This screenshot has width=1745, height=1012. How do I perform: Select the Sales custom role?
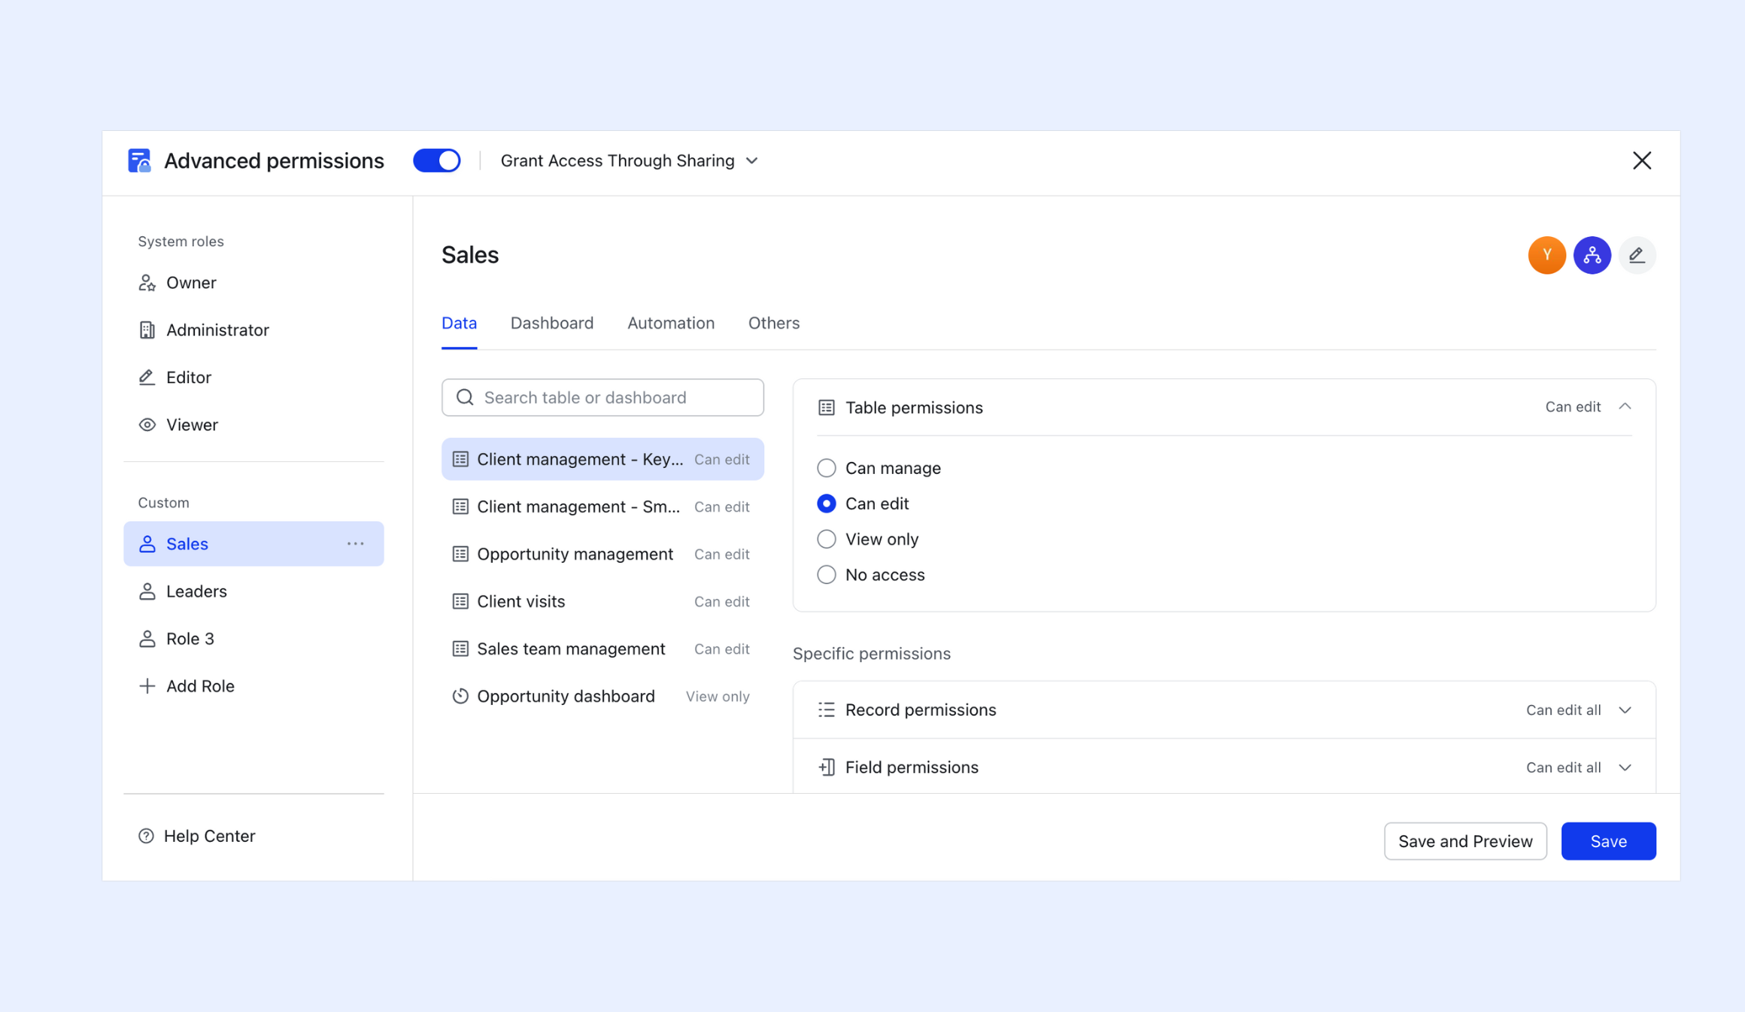coord(253,544)
